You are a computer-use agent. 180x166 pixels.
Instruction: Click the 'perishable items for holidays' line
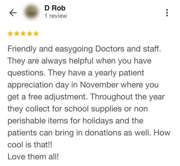click(60, 121)
